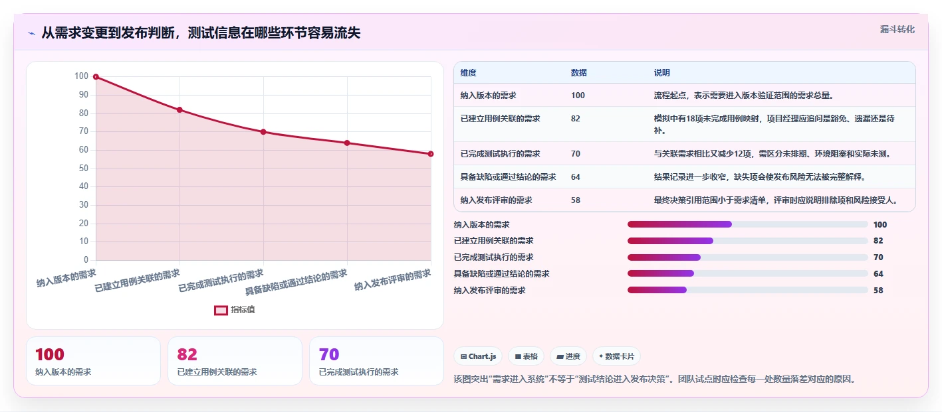Open the 70 已完成测试执行的需求 data card
The height and width of the screenshot is (412, 942).
376,361
